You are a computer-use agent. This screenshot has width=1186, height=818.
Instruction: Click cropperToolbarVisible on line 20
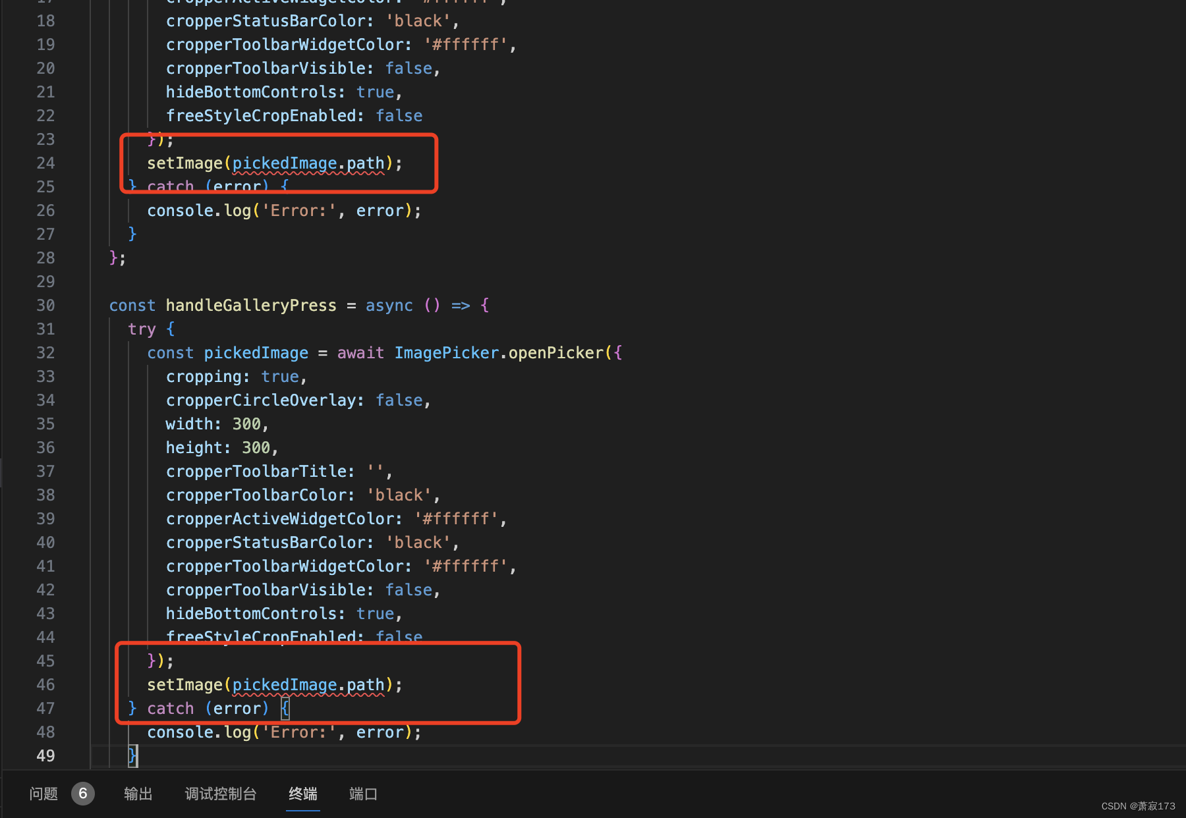click(266, 68)
